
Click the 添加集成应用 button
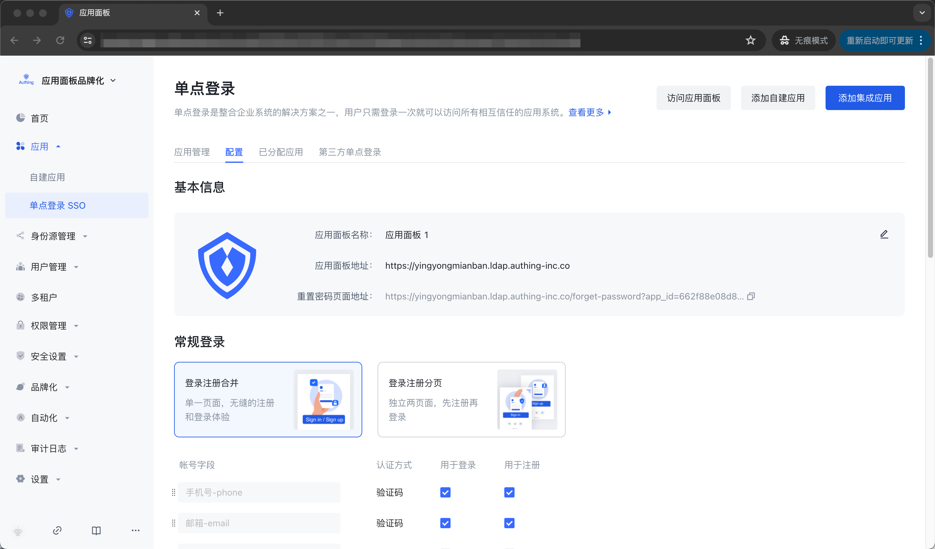coord(865,98)
